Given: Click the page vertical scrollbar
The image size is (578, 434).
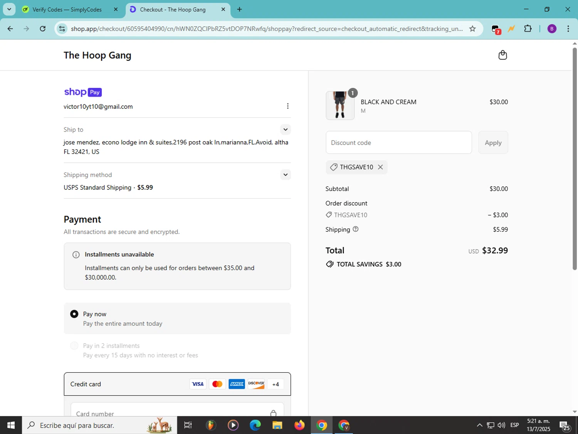Looking at the screenshot, I should pyautogui.click(x=575, y=158).
